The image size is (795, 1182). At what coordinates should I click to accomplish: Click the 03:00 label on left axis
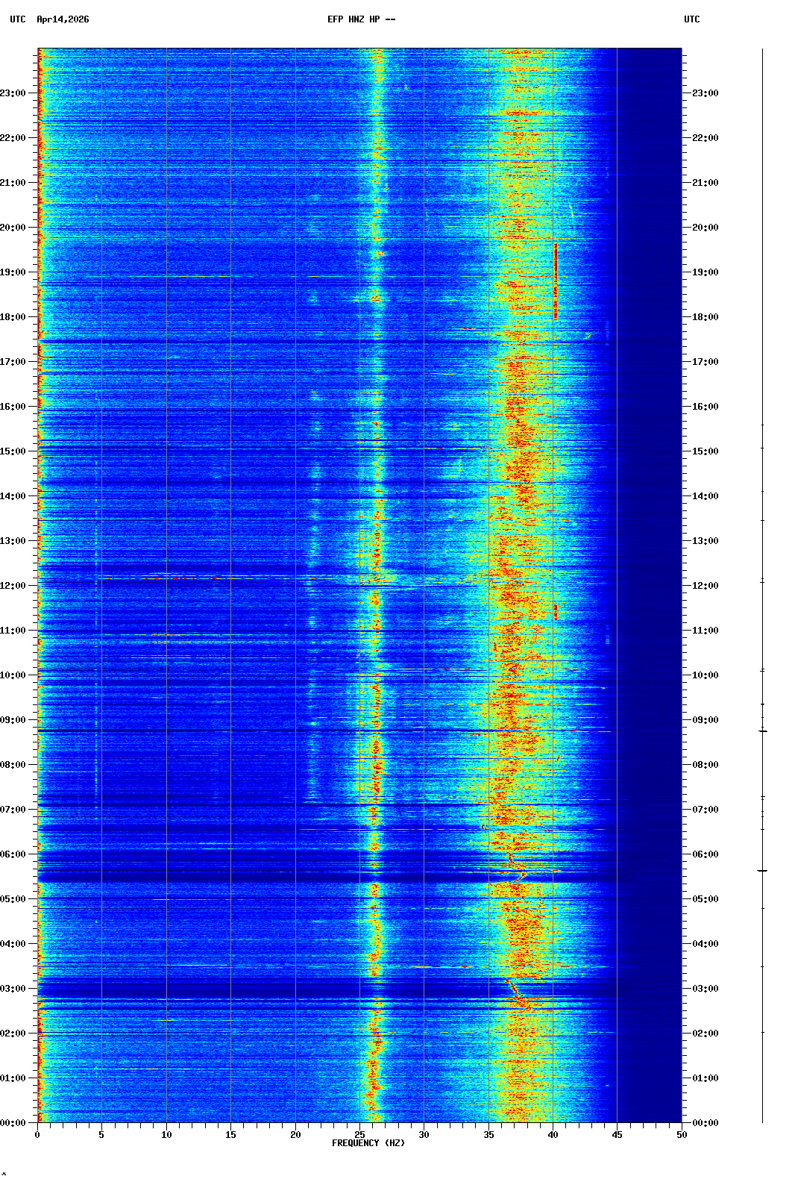[x=13, y=989]
